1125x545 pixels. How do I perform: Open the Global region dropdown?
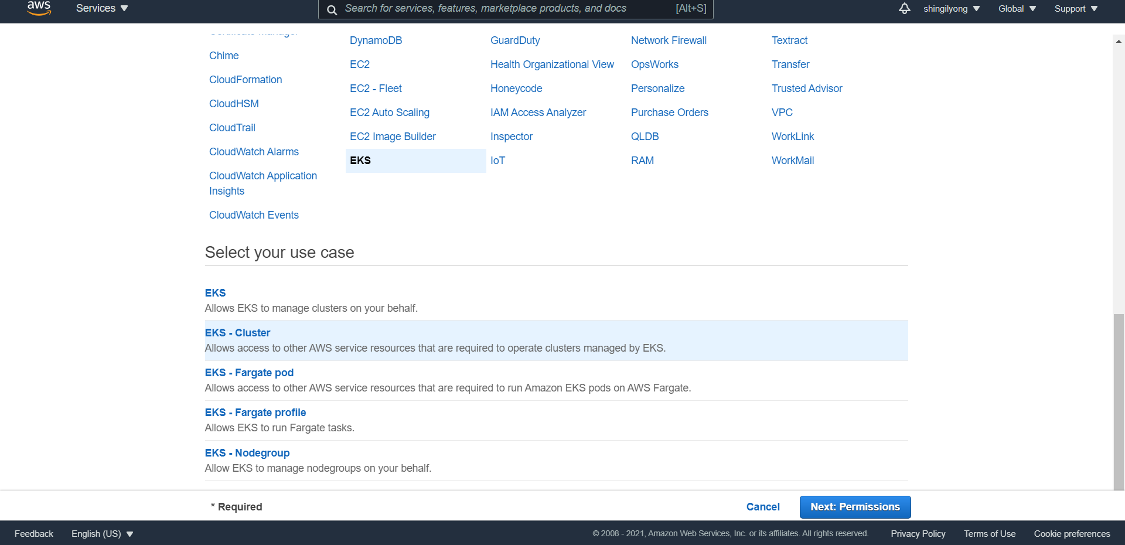tap(1017, 9)
